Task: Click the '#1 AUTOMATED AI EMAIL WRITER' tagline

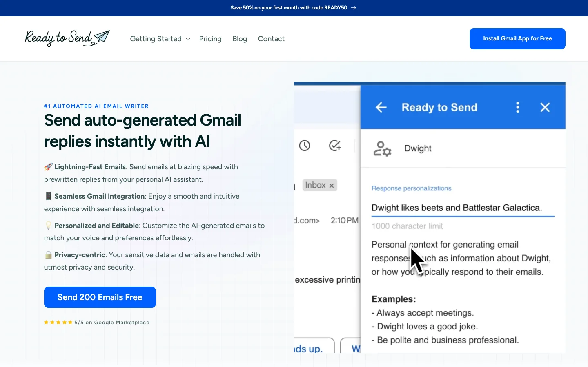Action: click(96, 106)
